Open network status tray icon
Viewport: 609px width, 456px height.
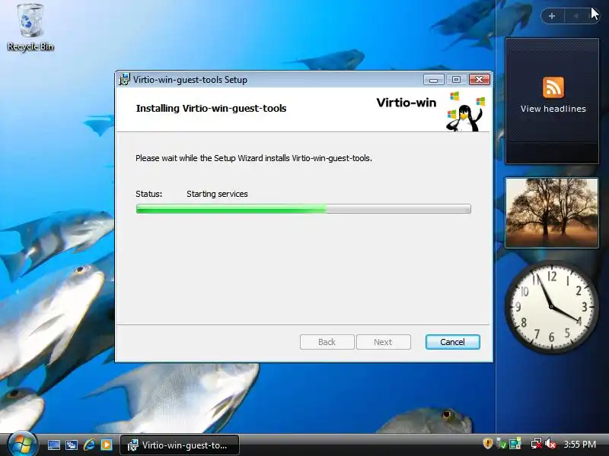pyautogui.click(x=537, y=444)
